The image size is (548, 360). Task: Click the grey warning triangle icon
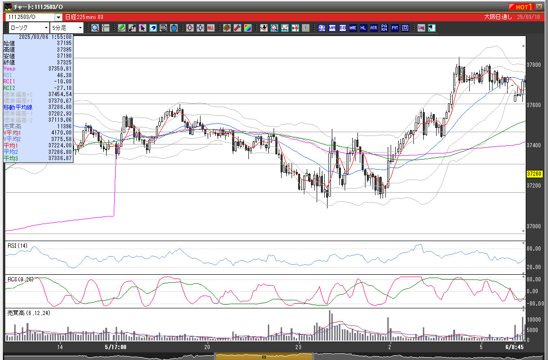(306, 28)
